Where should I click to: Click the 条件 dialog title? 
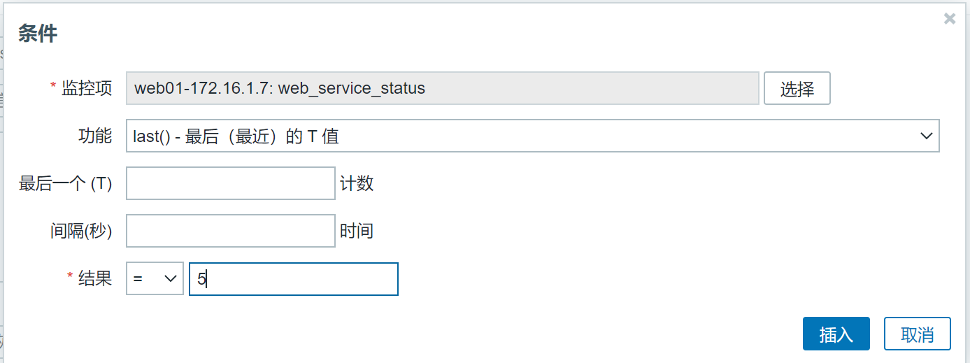pos(38,34)
